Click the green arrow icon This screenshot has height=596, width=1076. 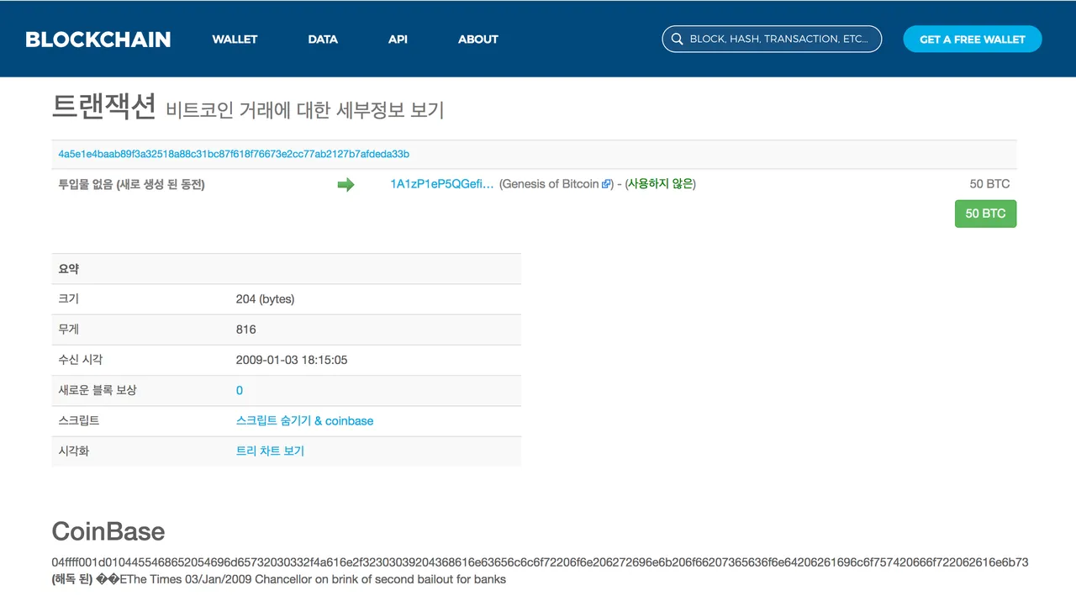pyautogui.click(x=345, y=185)
